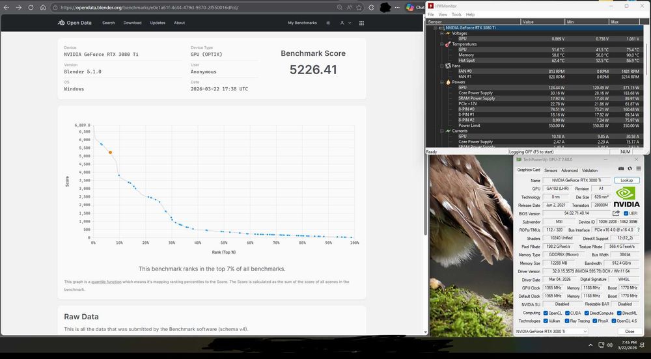651x359 pixels.
Task: View site information lock icon
Action: tap(55, 7)
